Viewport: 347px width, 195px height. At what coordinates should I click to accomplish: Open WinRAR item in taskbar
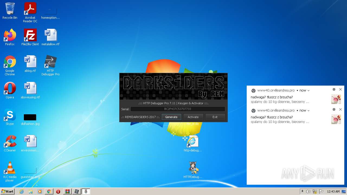click(67, 191)
